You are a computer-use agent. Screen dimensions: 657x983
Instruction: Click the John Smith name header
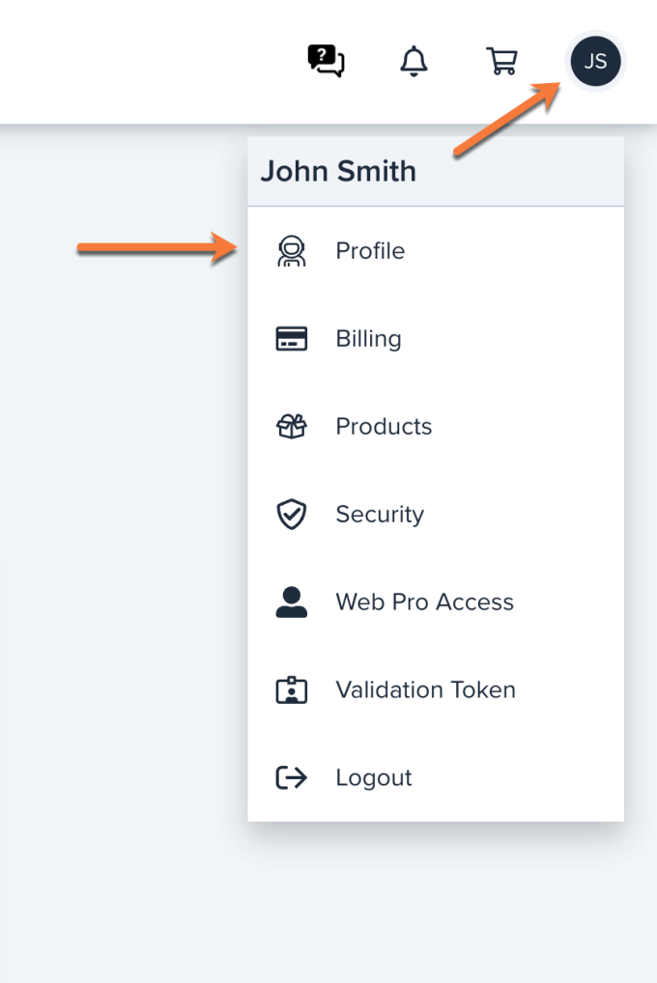pos(338,170)
